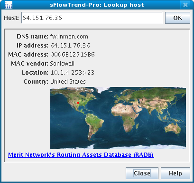Click the DNS name label
The height and width of the screenshot is (183, 194).
32,37
